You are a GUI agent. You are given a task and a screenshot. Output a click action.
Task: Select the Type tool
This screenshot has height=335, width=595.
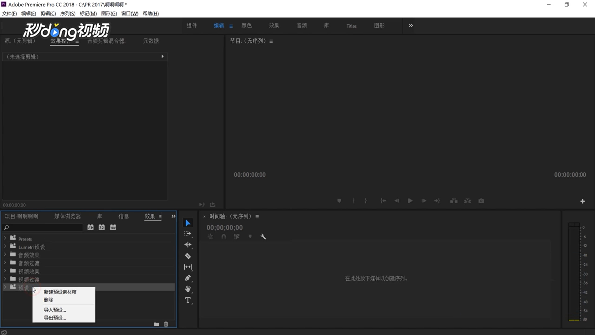point(188,300)
